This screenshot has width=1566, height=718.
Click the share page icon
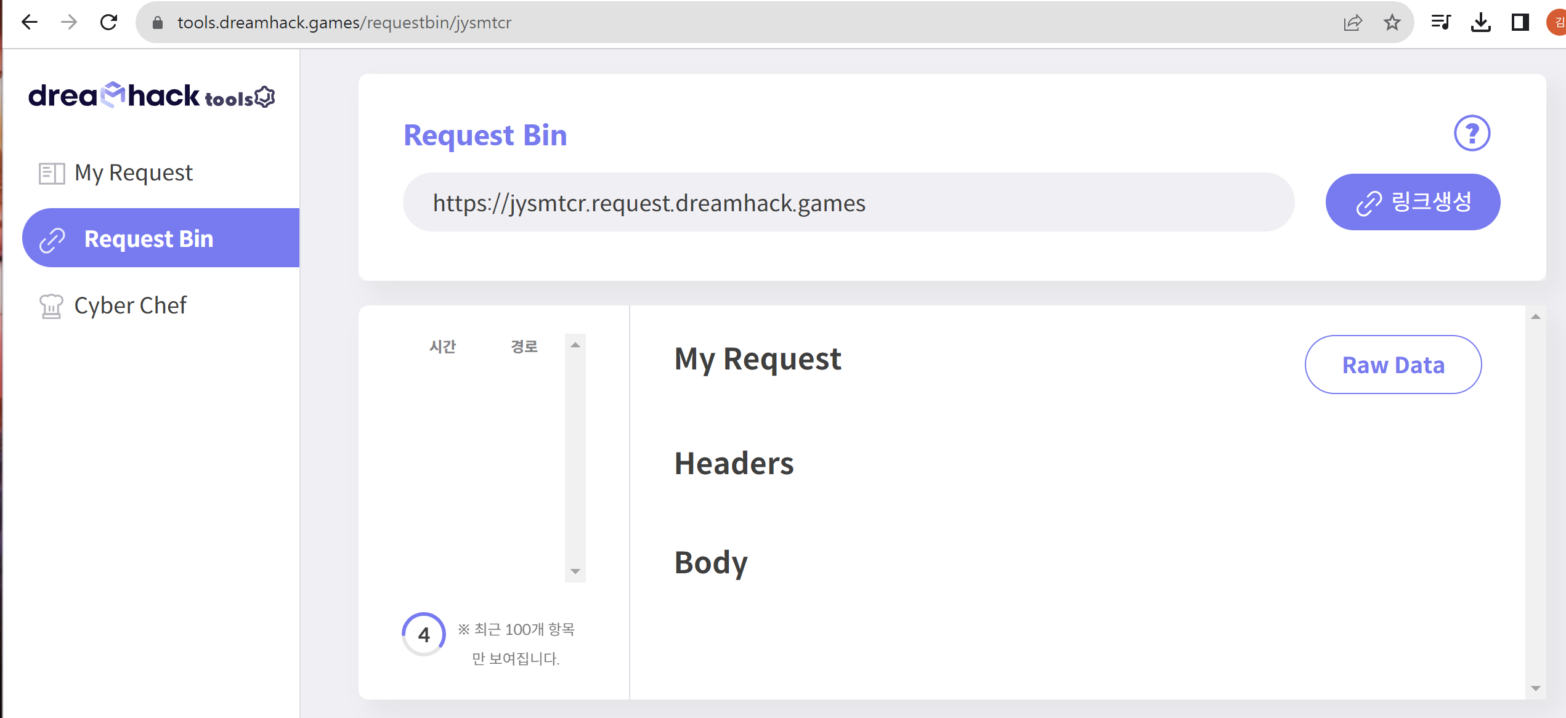click(x=1352, y=23)
